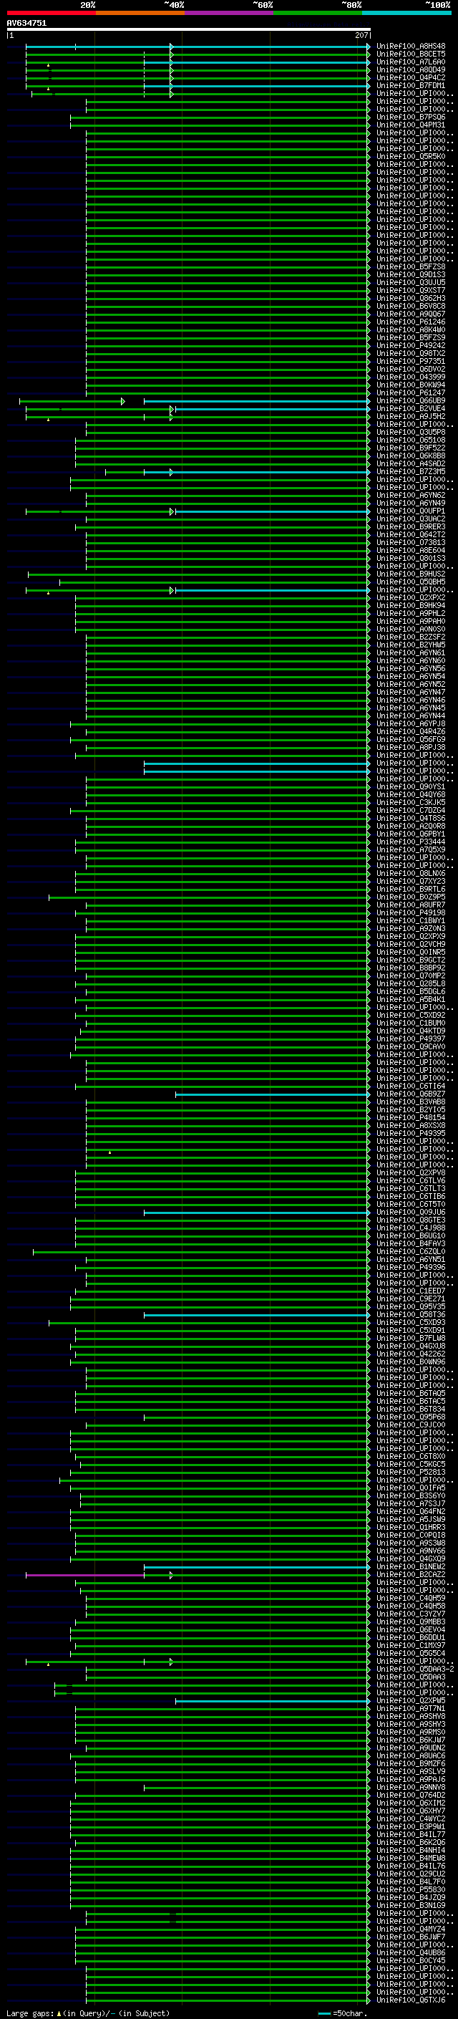Viewport: 458px width, 2019px height.
Task: Click the UniRef100_P48154 label
Action: pyautogui.click(x=411, y=1117)
